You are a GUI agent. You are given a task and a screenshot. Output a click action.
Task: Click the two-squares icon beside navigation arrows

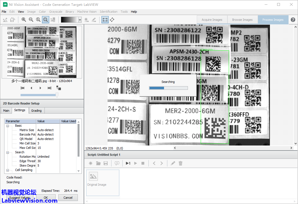click(x=59, y=88)
